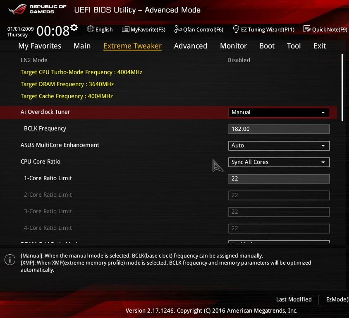Screen dimensions: 349x318
Task: Click the BCLK Frequency label
Action: tap(45, 129)
